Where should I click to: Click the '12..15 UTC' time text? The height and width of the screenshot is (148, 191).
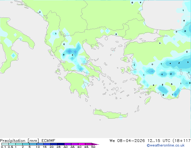pyautogui.click(x=158, y=141)
